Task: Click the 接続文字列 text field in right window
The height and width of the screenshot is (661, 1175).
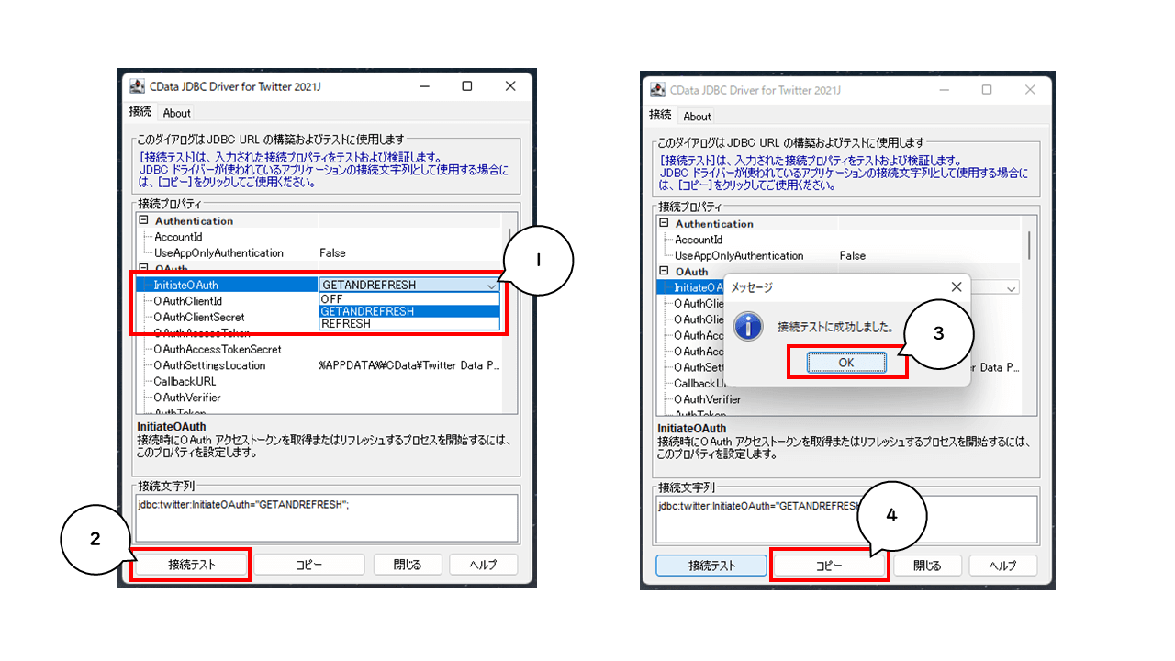Action: pos(847,520)
